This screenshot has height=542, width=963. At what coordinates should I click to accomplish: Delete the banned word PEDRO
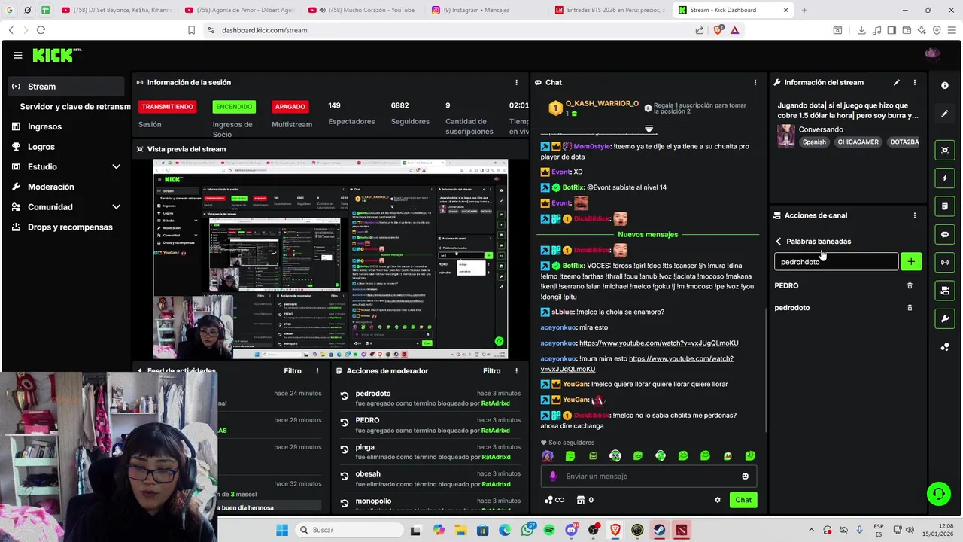[x=910, y=285]
